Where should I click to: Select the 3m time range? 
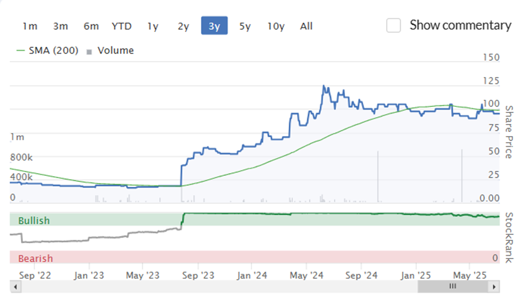click(61, 26)
